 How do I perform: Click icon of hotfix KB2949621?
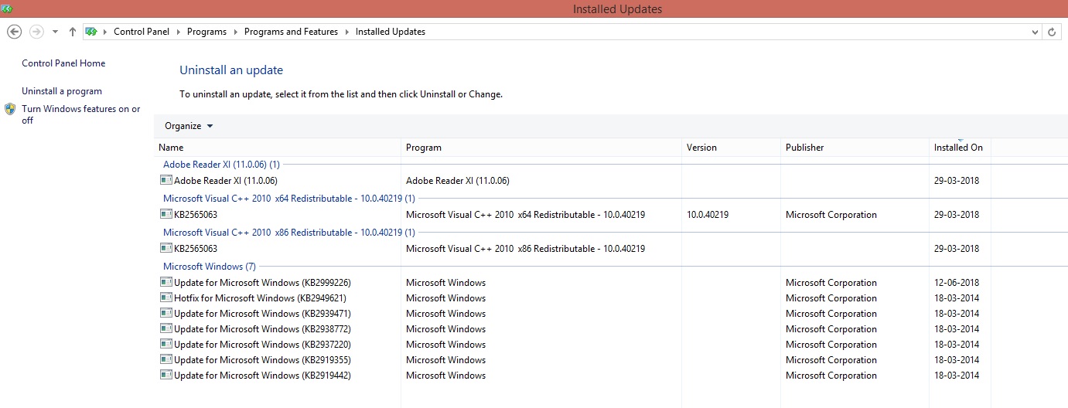point(165,297)
